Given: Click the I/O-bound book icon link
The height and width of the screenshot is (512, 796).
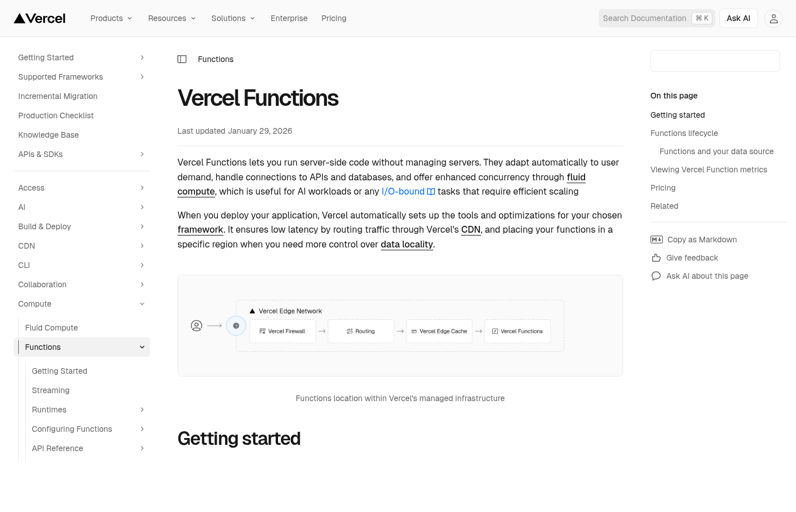Looking at the screenshot, I should coord(430,192).
